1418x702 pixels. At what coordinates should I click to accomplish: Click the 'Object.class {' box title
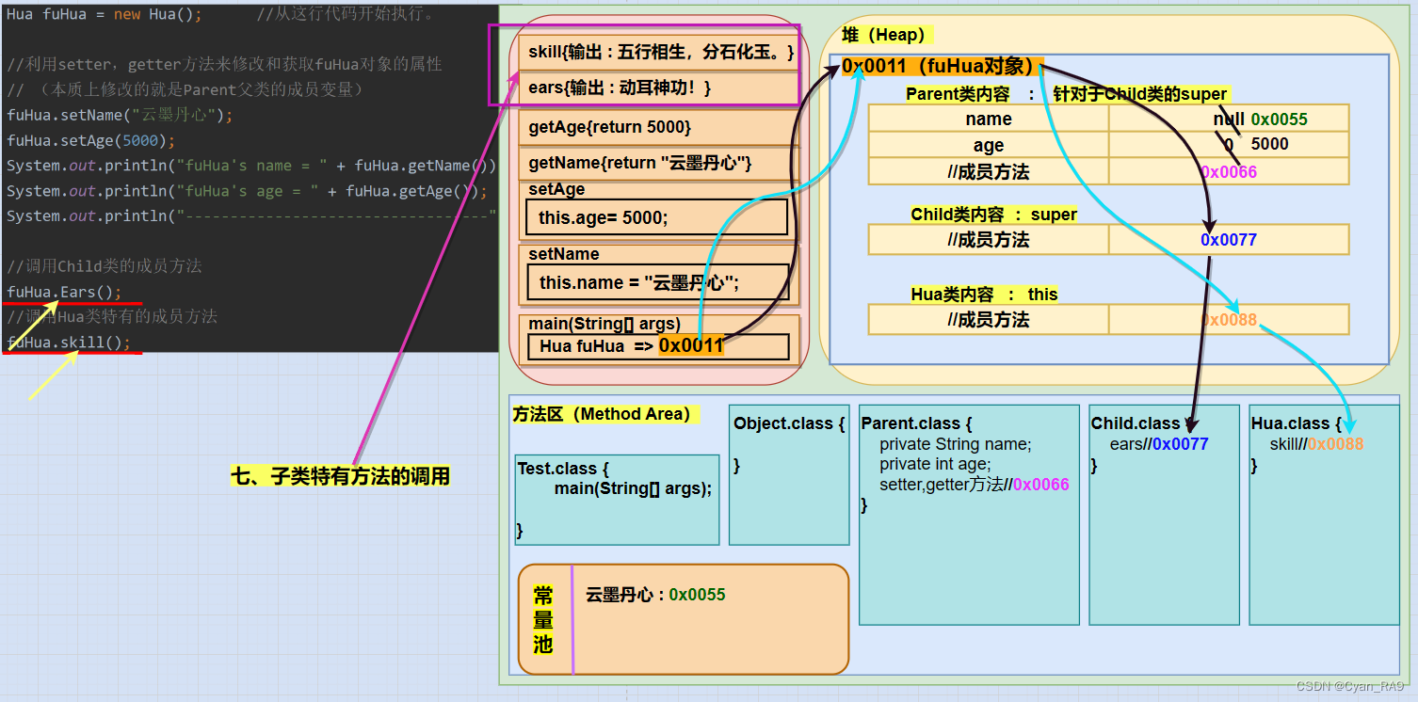tap(789, 423)
